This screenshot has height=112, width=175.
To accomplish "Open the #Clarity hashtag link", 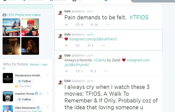I will [x=100, y=60].
